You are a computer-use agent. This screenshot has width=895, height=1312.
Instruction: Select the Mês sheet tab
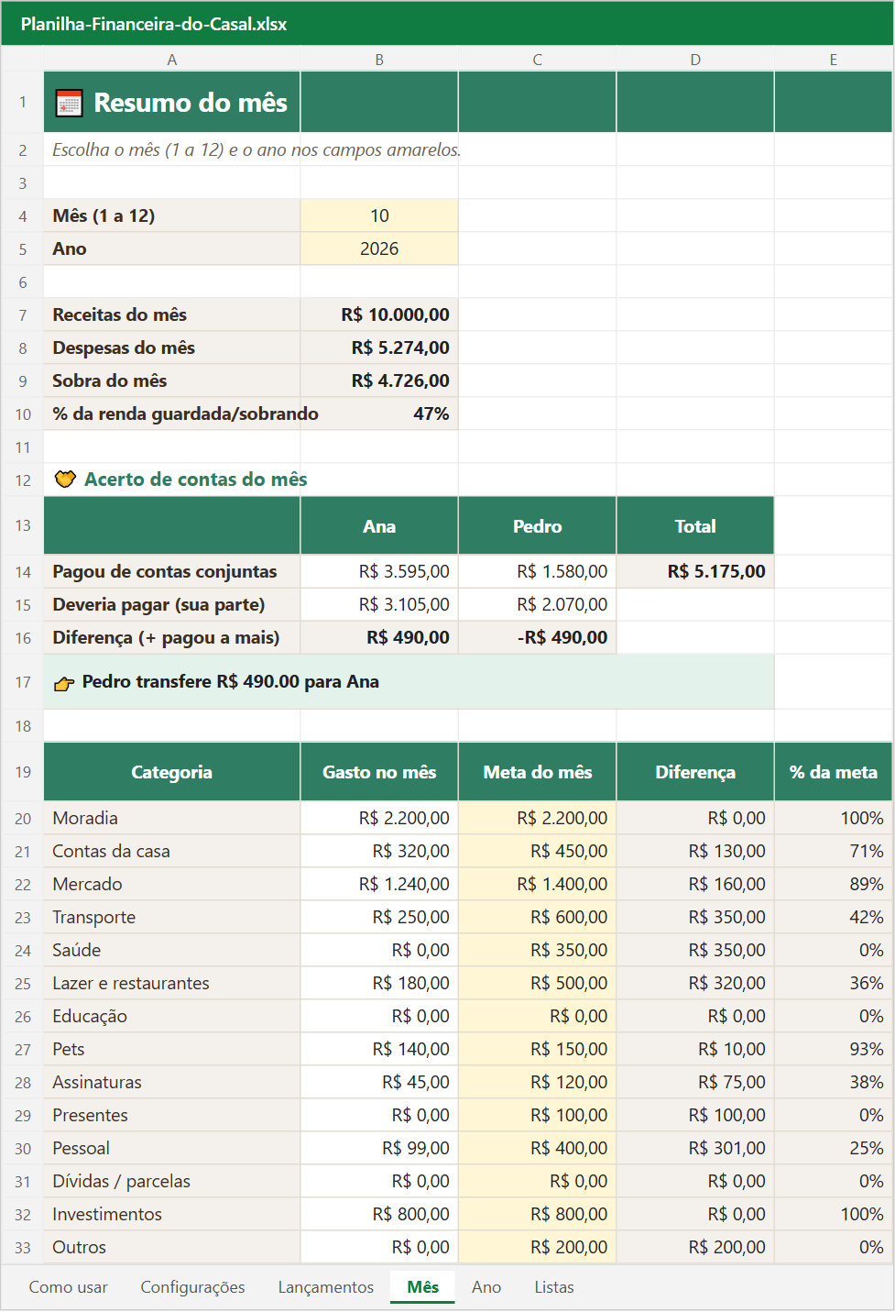[423, 1287]
